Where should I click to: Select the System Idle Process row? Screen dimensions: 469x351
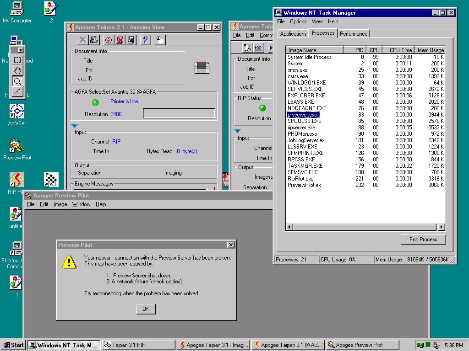pos(365,57)
